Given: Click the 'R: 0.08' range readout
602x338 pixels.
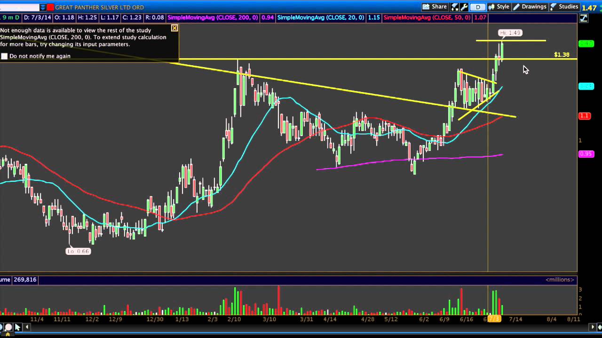Looking at the screenshot, I should (x=154, y=17).
